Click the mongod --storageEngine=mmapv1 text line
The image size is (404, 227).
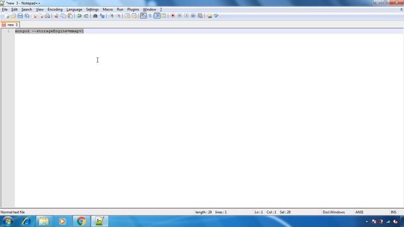pyautogui.click(x=49, y=31)
